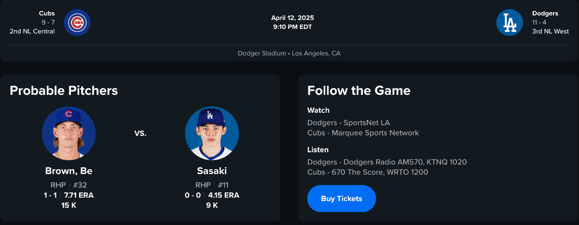Click the 9:10 PM EDT game time

pos(292,27)
